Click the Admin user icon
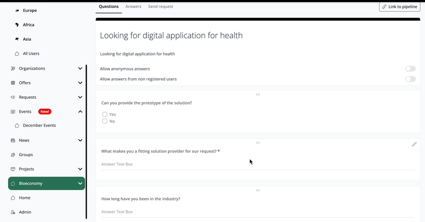Screen dimensions: 425x222 [x=13, y=212]
